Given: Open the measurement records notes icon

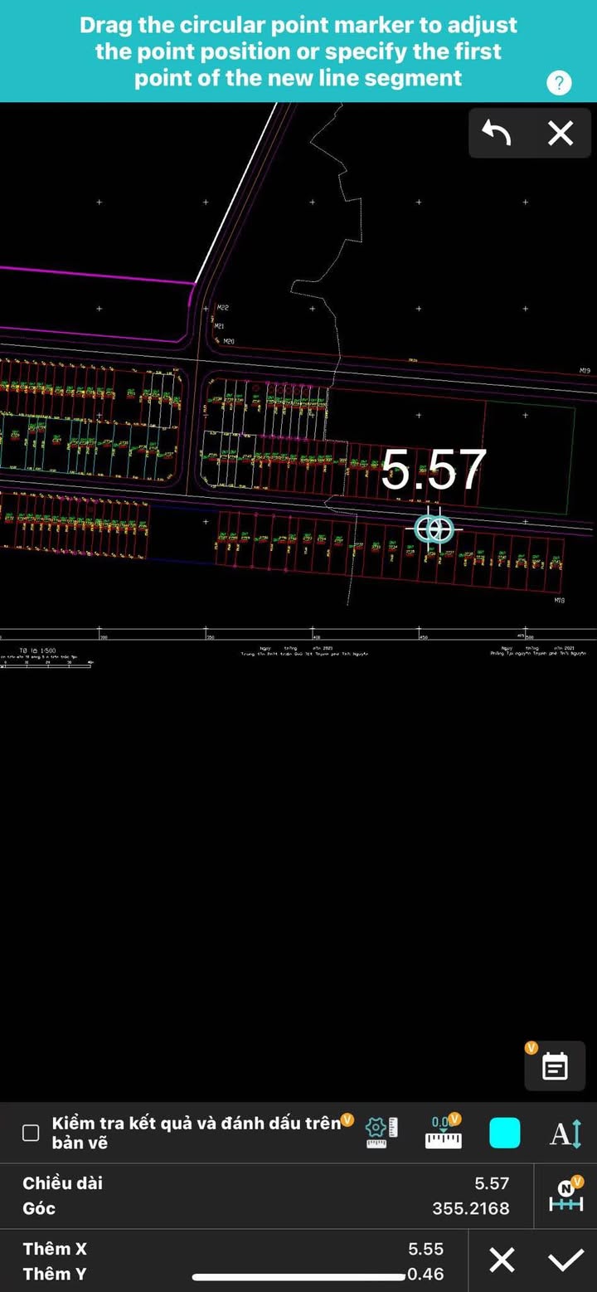Looking at the screenshot, I should point(555,1066).
